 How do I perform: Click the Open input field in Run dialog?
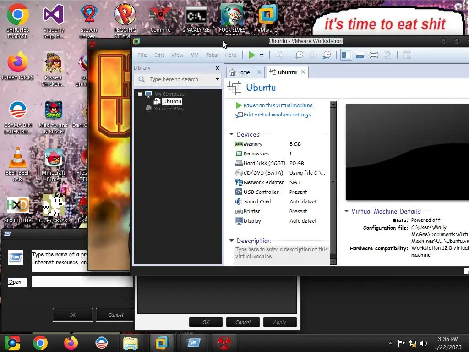click(x=82, y=282)
